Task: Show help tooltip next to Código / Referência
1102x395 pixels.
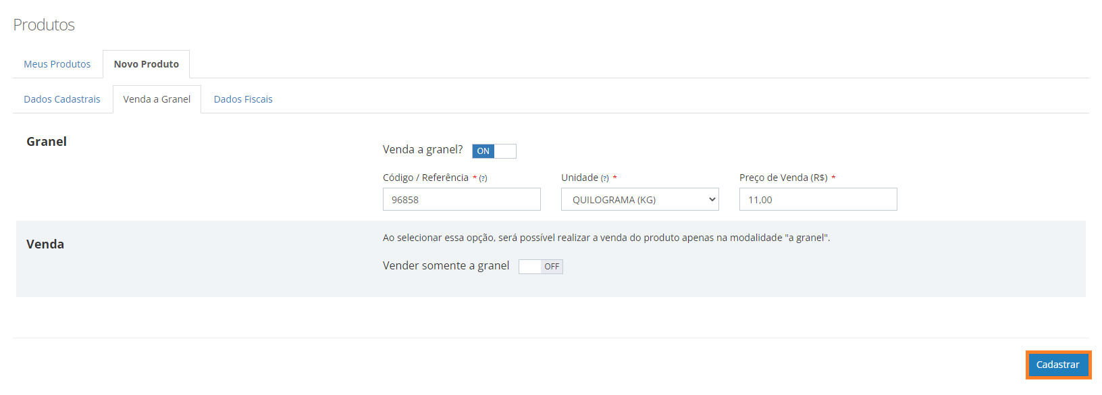Action: point(483,178)
